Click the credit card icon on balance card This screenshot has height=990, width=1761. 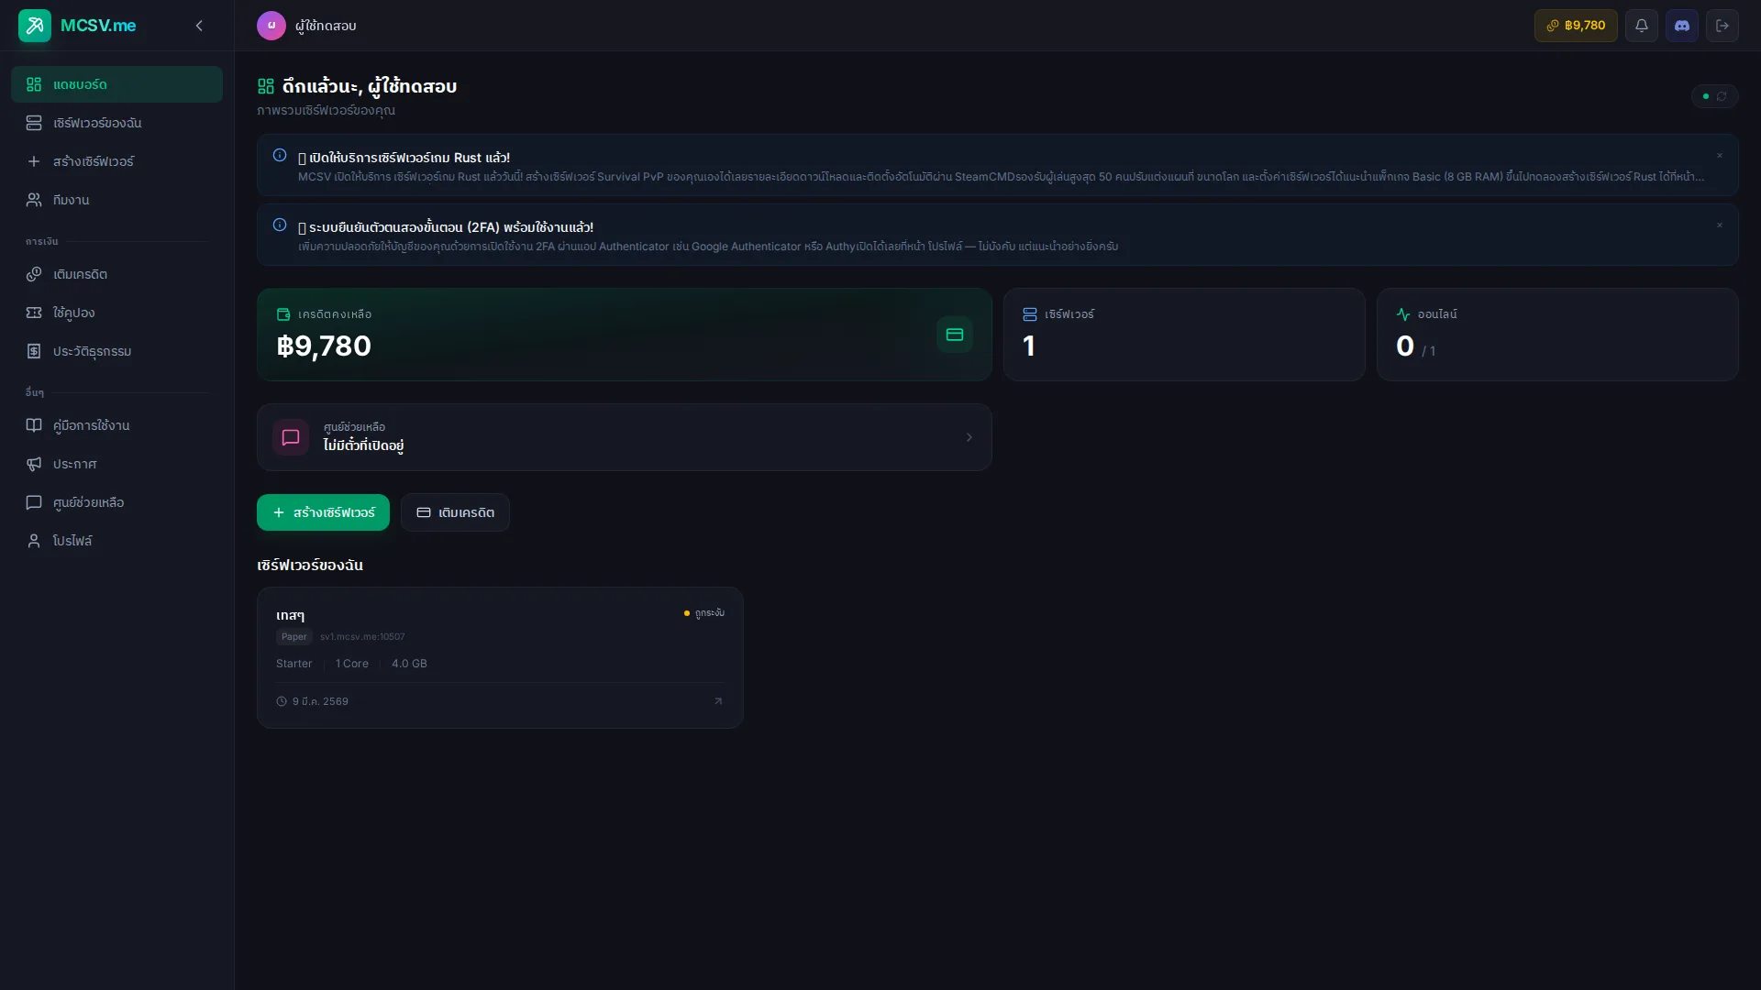click(954, 335)
